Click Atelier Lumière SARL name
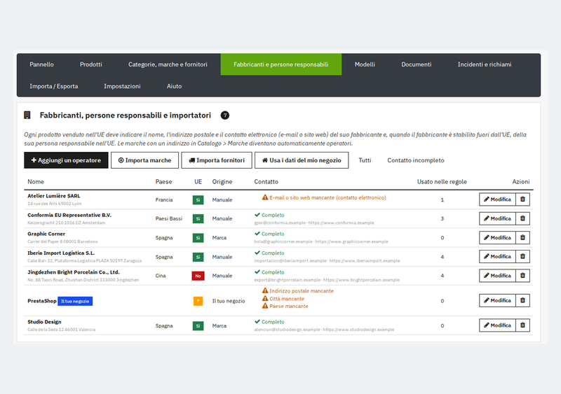 pos(54,196)
